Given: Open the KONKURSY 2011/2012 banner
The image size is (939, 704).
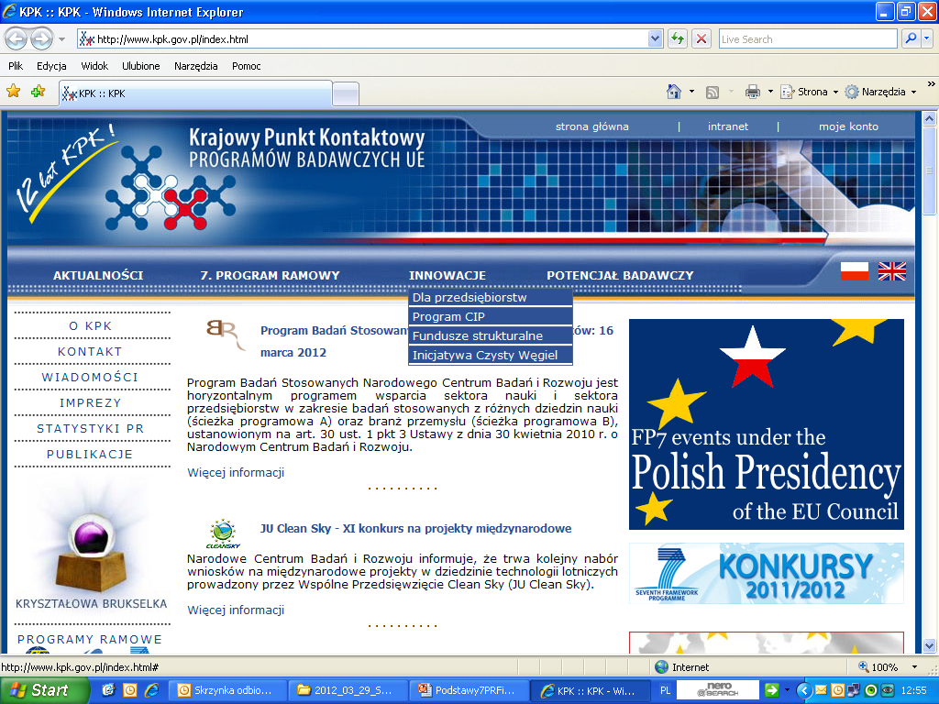Looking at the screenshot, I should tap(766, 573).
